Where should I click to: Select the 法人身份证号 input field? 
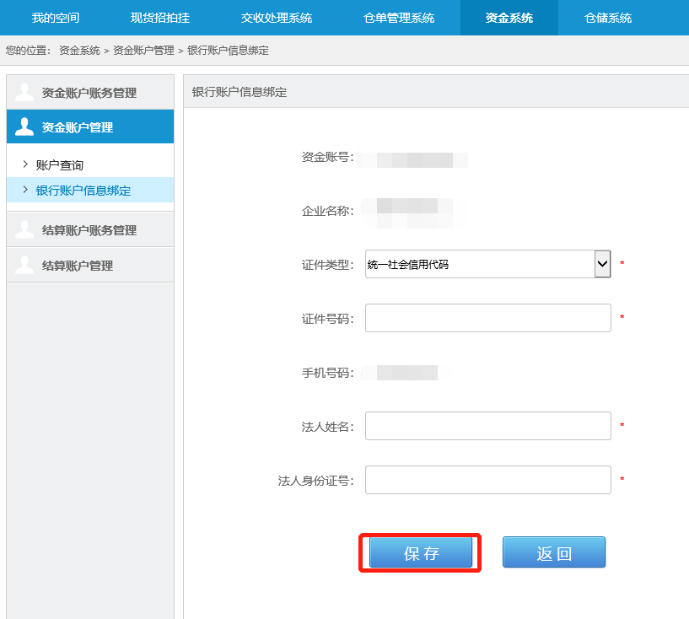tap(487, 480)
